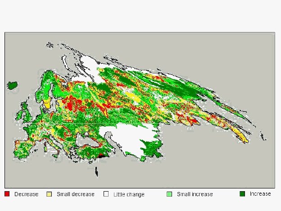281x211 pixels.
Task: Select the 'Increase' legend label text
Action: (260, 194)
